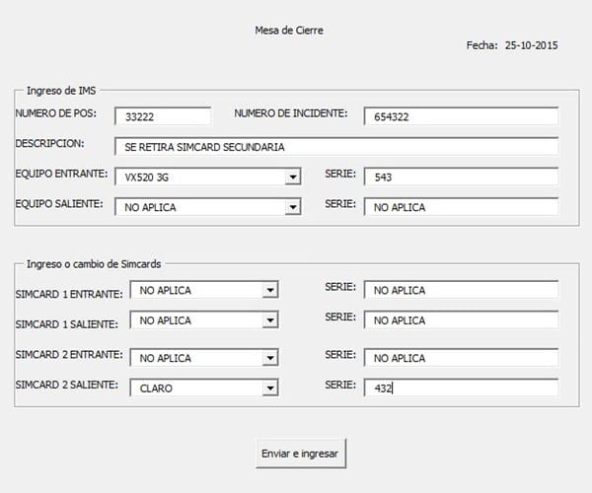592x493 pixels.
Task: Open the SIMCARD 2 ENTRANTE dropdown
Action: (269, 358)
